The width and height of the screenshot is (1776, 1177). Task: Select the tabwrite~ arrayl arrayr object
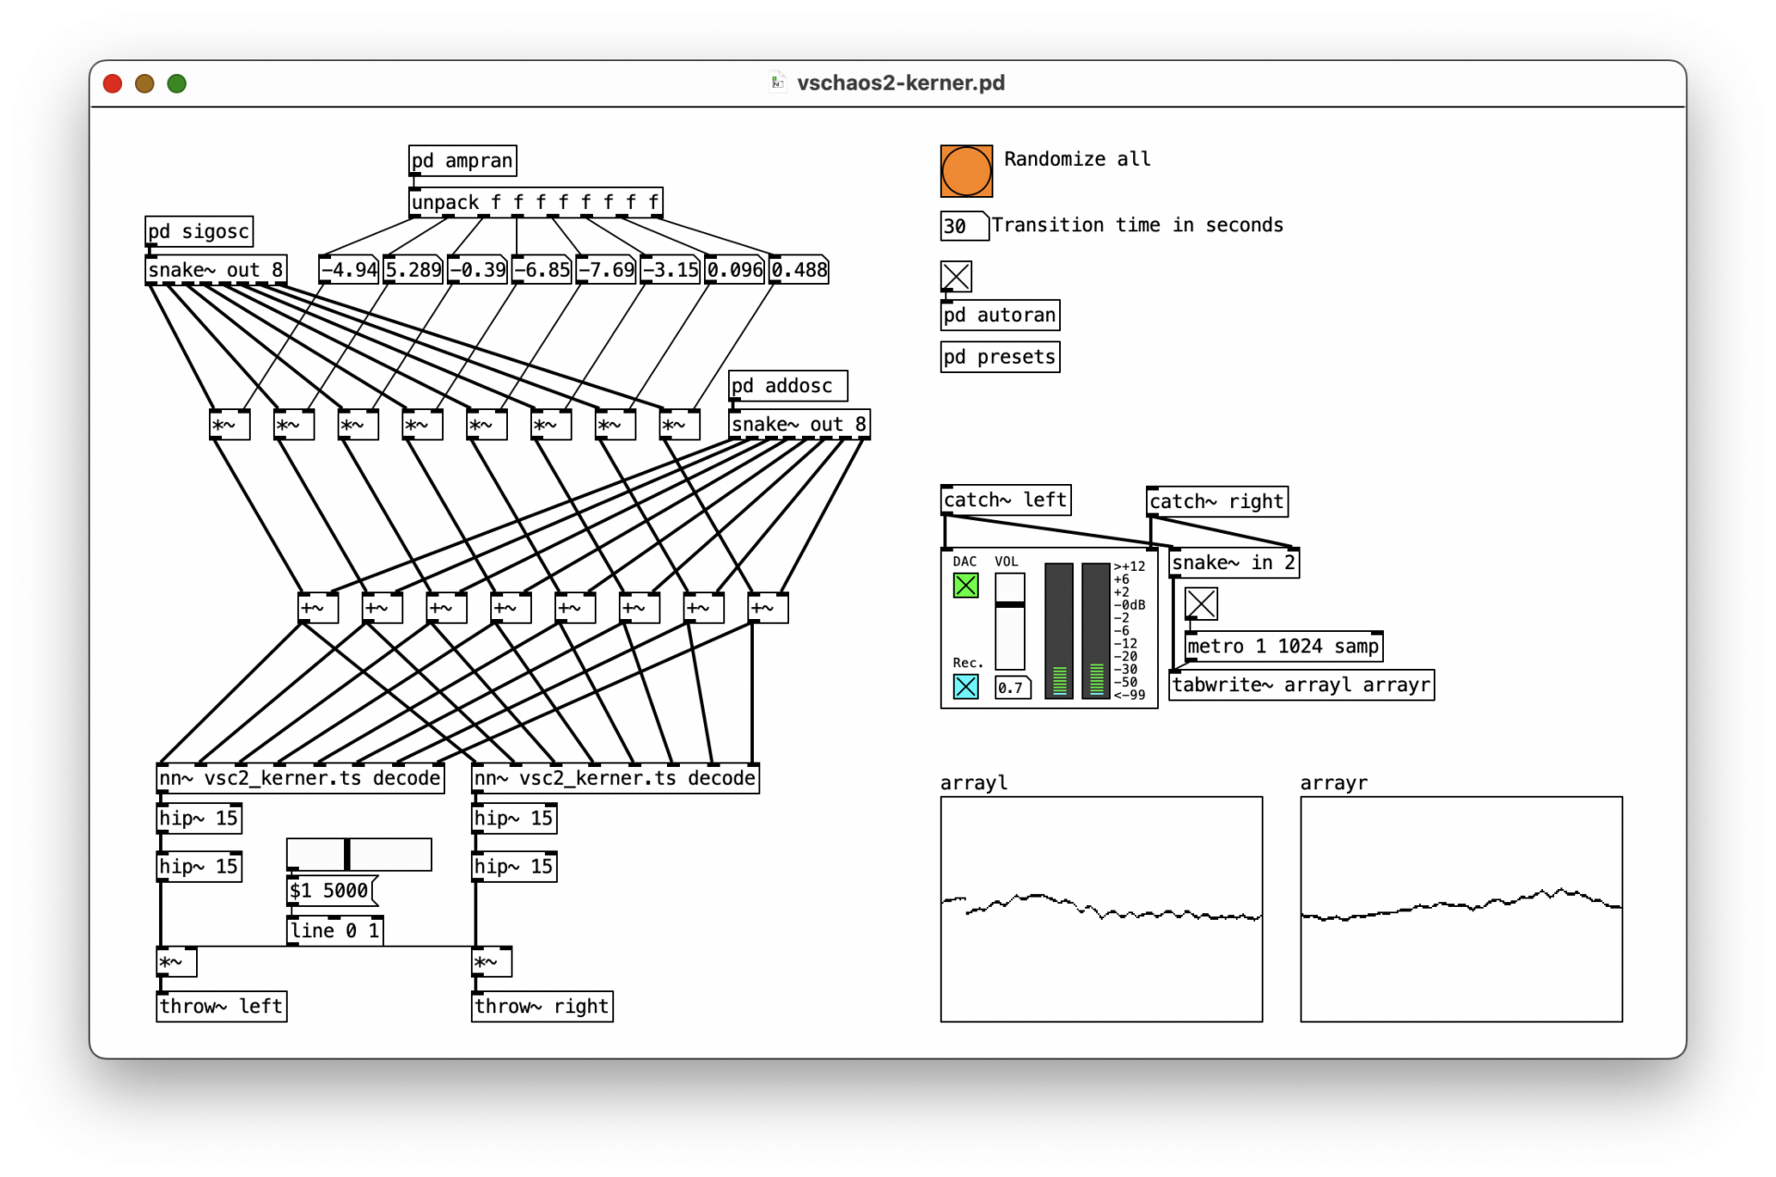tap(1301, 685)
